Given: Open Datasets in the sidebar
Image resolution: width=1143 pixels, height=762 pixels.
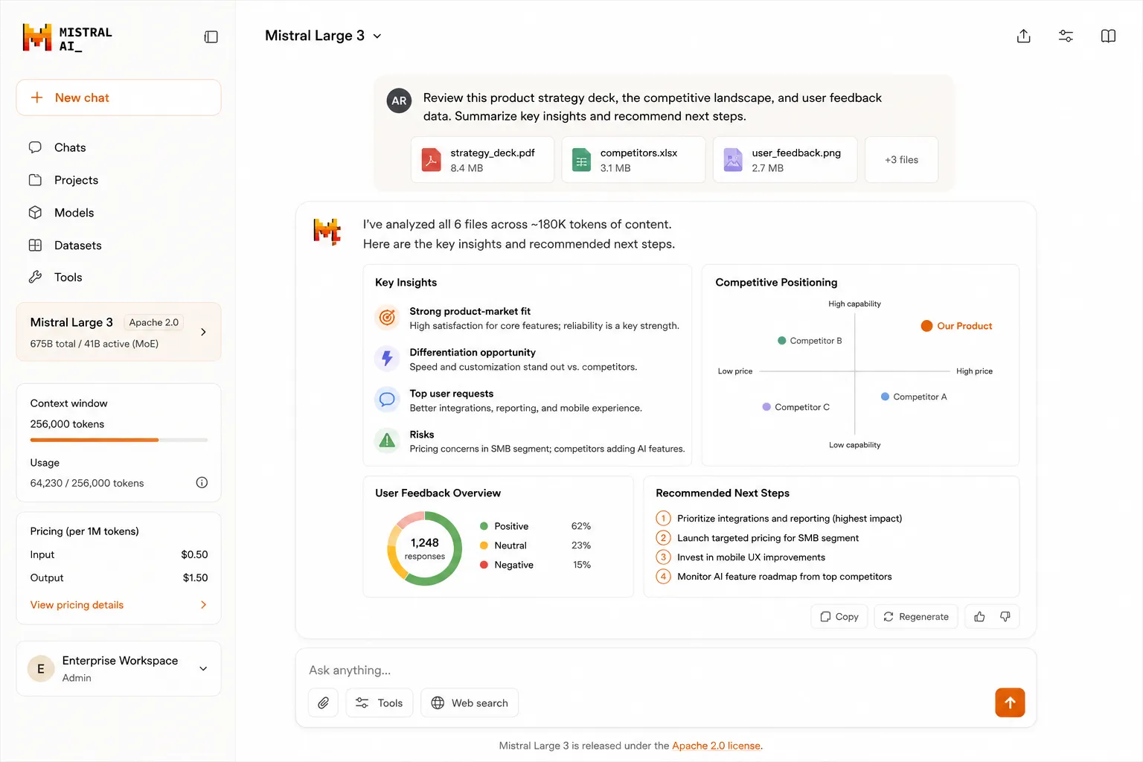Looking at the screenshot, I should 77,246.
